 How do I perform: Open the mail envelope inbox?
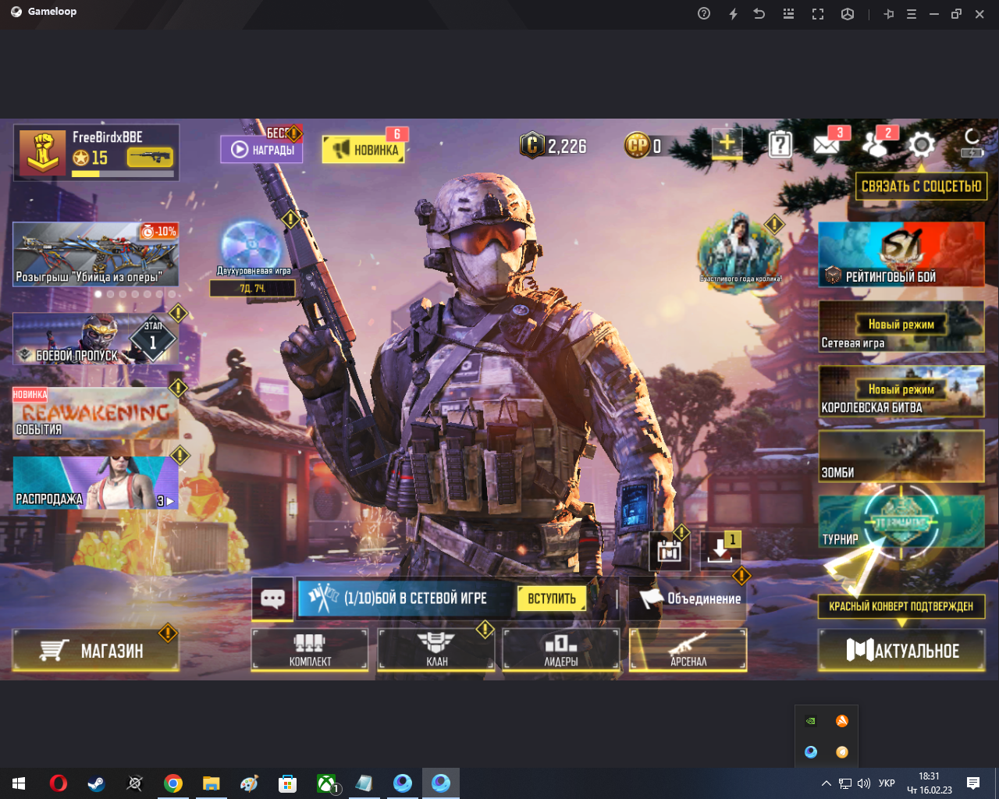827,144
